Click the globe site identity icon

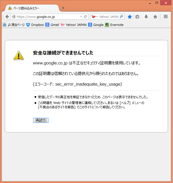pyautogui.click(x=14, y=17)
